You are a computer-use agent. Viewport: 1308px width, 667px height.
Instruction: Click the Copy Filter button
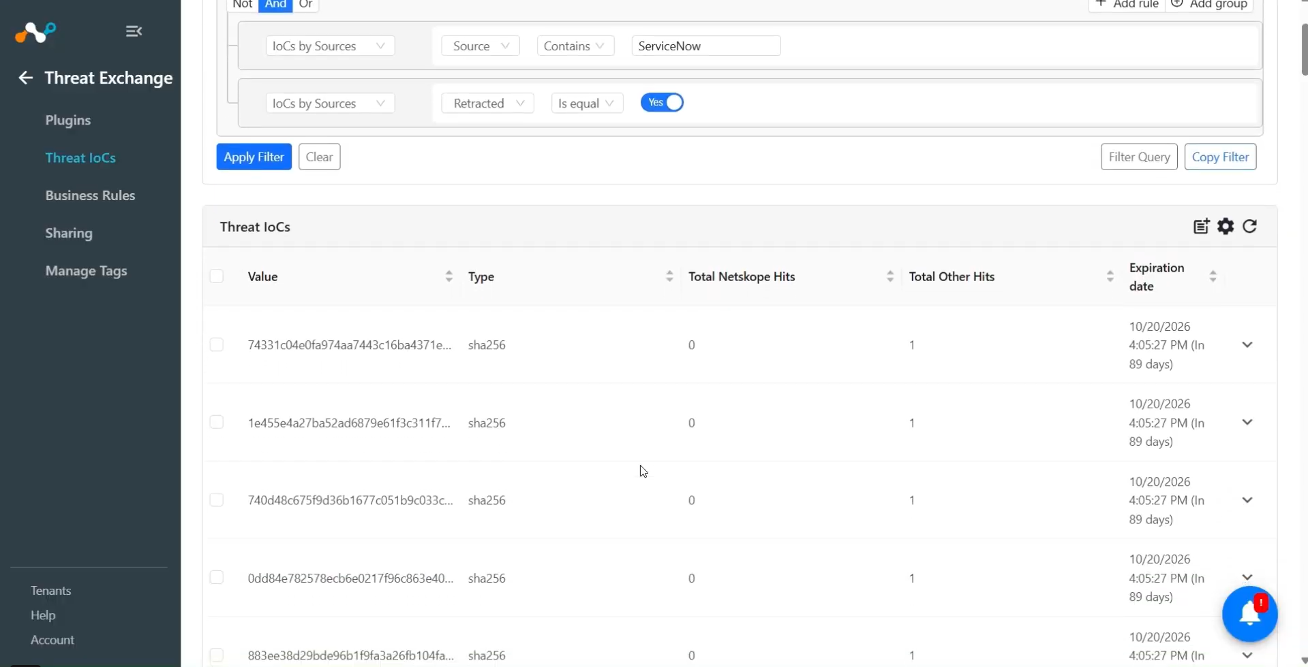1220,157
